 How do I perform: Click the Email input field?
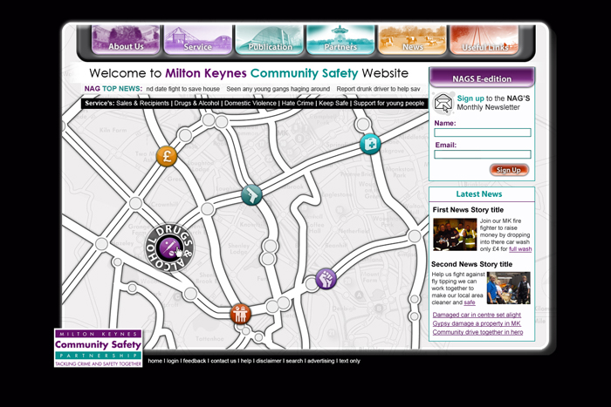pyautogui.click(x=483, y=154)
